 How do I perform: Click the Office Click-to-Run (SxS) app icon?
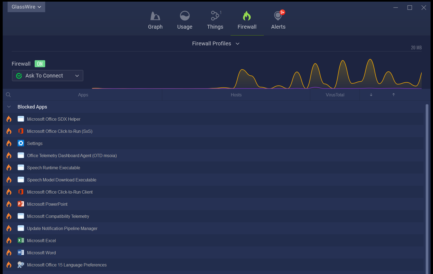[x=21, y=131]
